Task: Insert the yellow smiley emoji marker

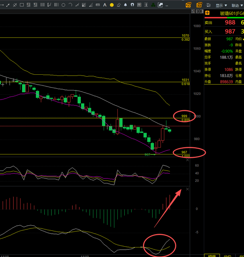Action: click(112, 5)
